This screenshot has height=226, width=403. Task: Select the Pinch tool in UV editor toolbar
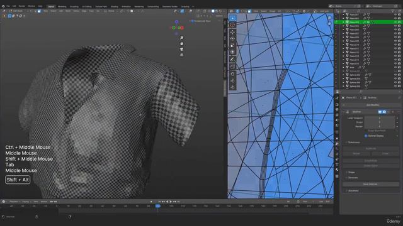[x=232, y=87]
